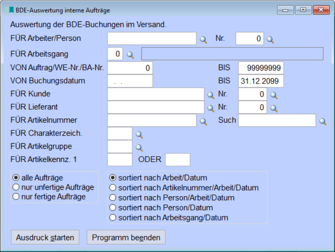Focus the Lieferant name field
Viewport: 335px width, 252px height.
point(156,107)
